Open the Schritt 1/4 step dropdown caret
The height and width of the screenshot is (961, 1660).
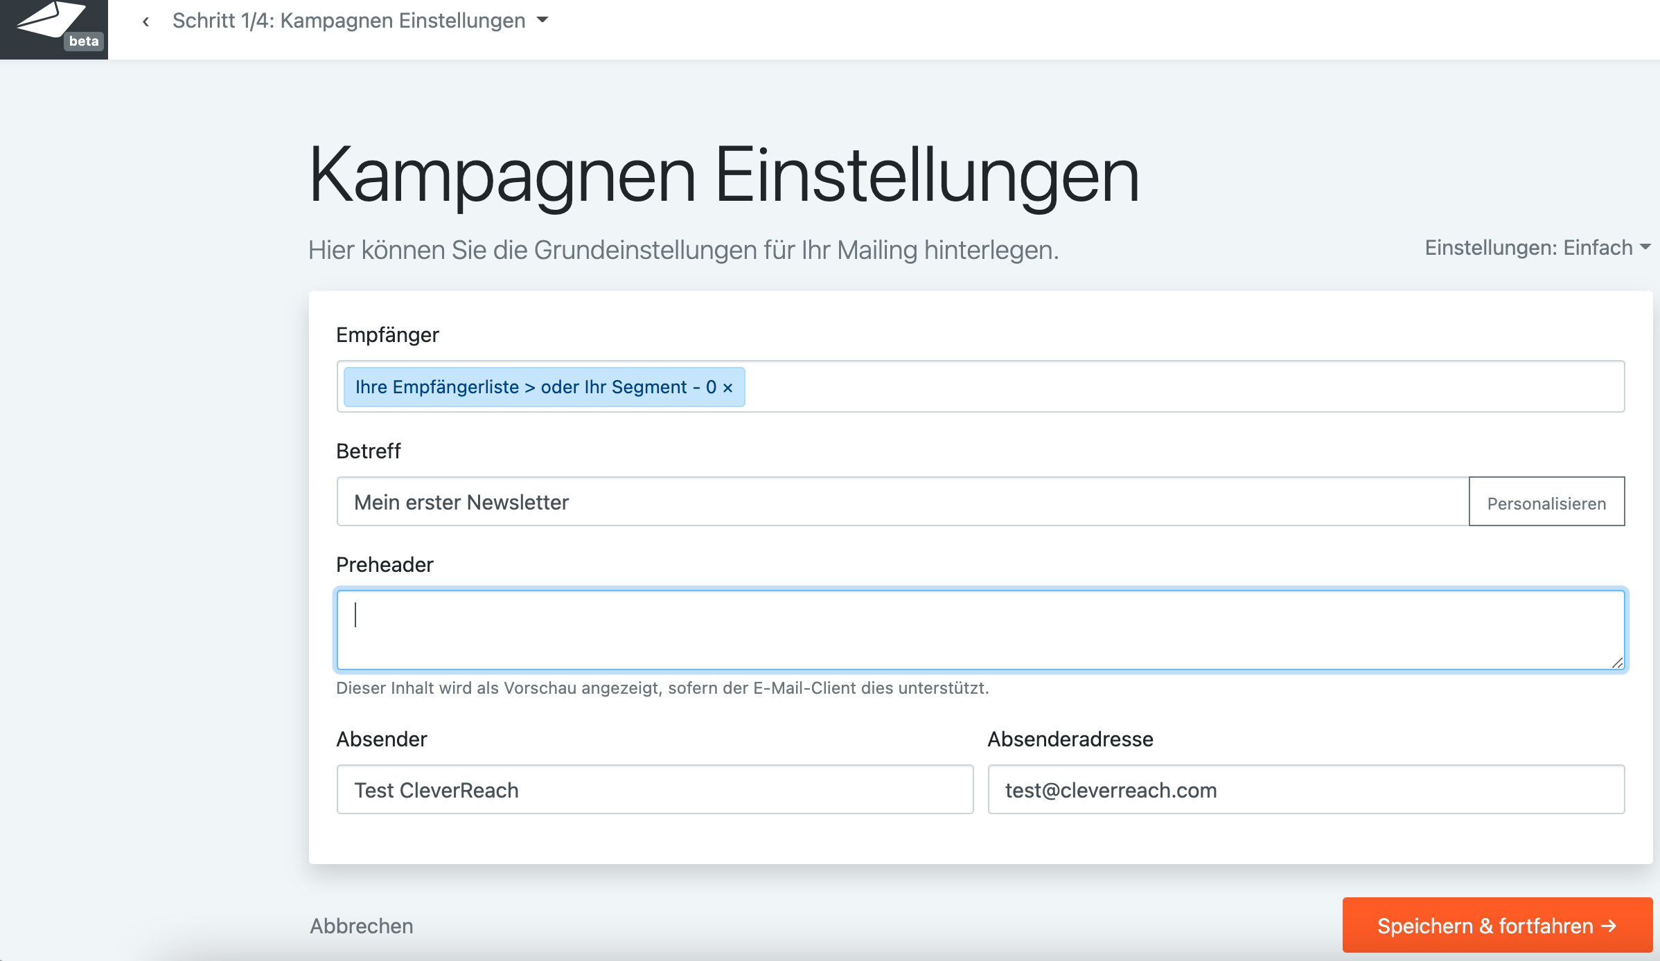click(x=542, y=20)
